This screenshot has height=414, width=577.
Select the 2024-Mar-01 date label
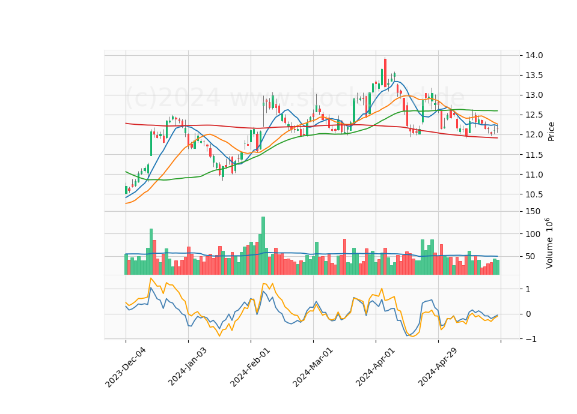pyautogui.click(x=313, y=367)
